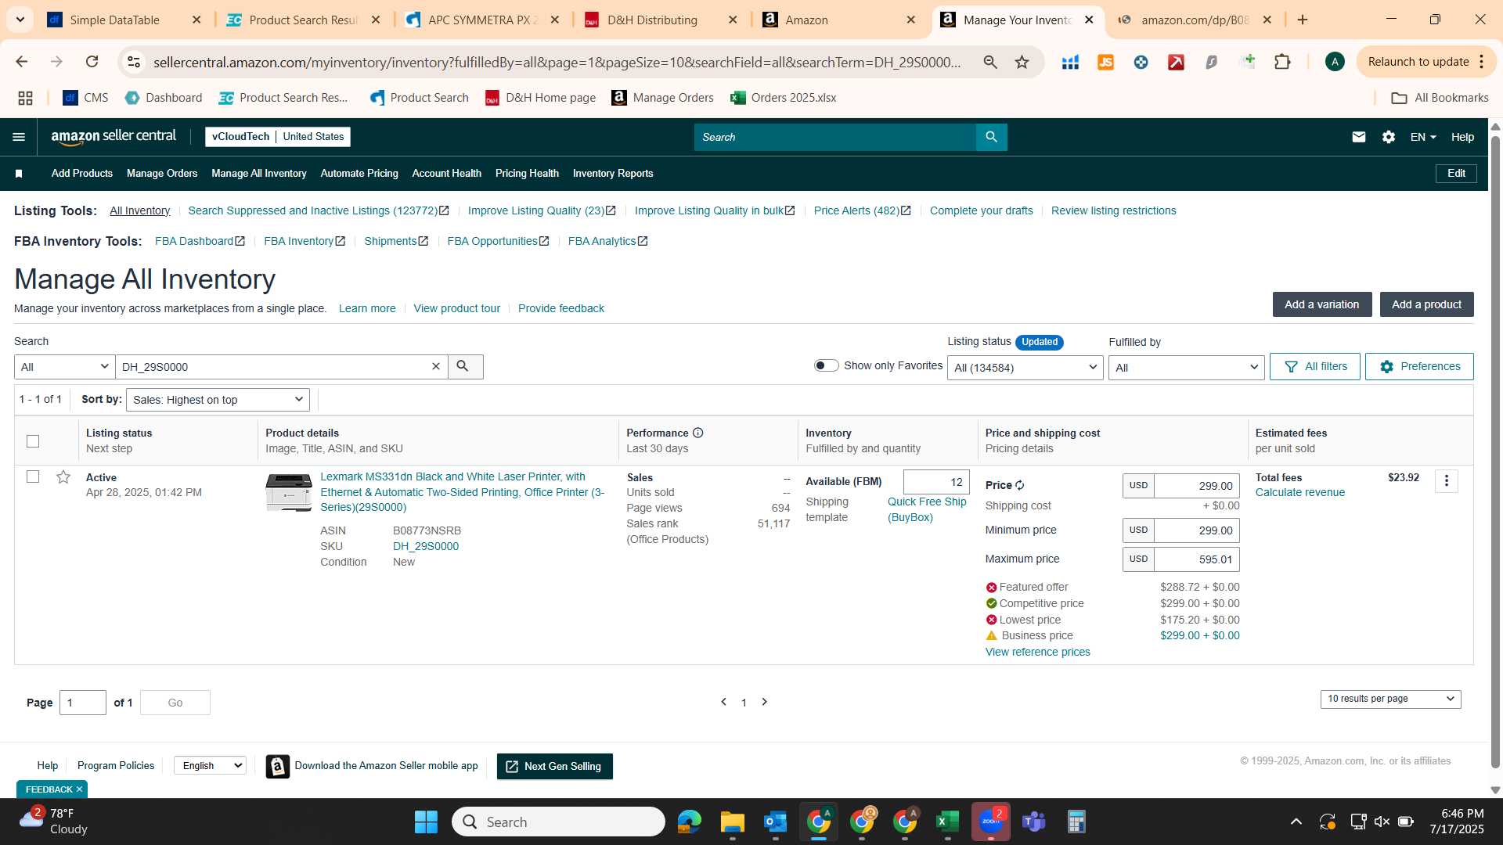Click the top search magnifier button
This screenshot has width=1503, height=845.
(991, 137)
